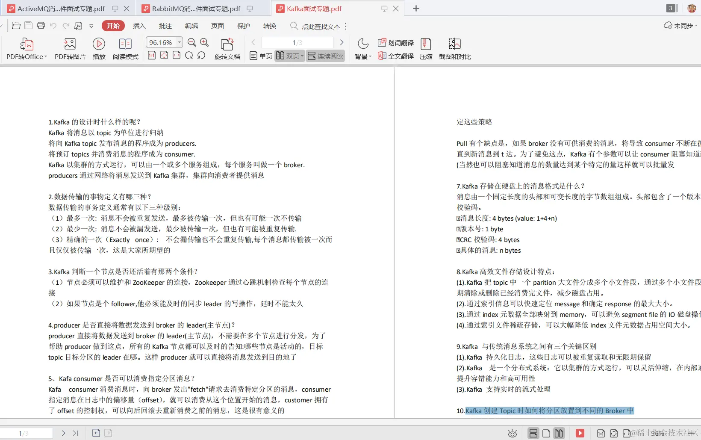Open the 压缩 compress PDF tool

tap(426, 48)
